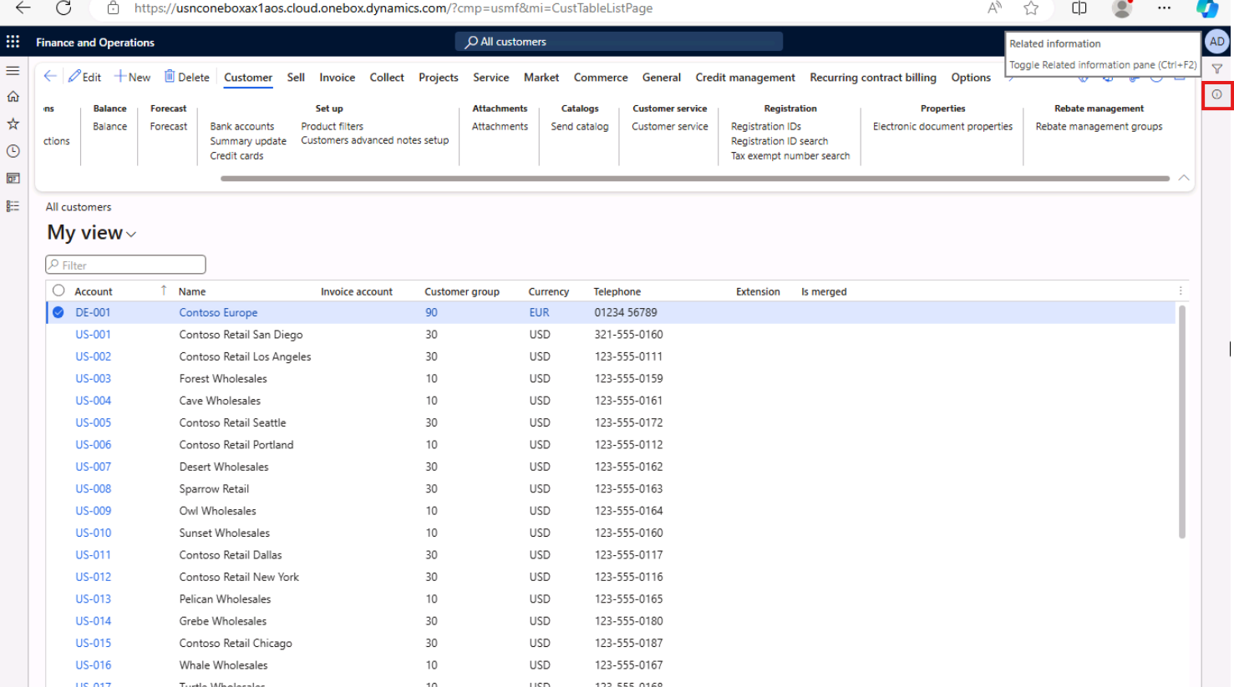Sort by Account column header
The image size is (1234, 687).
pos(94,291)
